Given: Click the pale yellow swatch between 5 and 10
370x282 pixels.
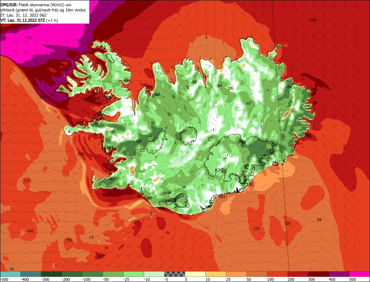Looking at the screenshot, I should pos(195,274).
